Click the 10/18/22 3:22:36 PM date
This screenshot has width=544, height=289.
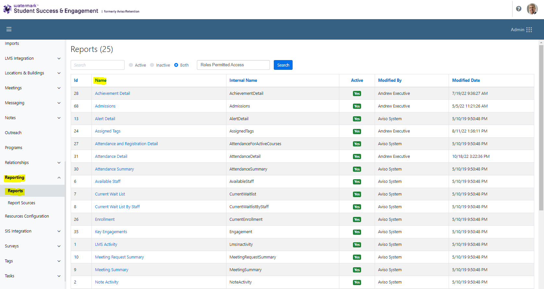click(471, 157)
